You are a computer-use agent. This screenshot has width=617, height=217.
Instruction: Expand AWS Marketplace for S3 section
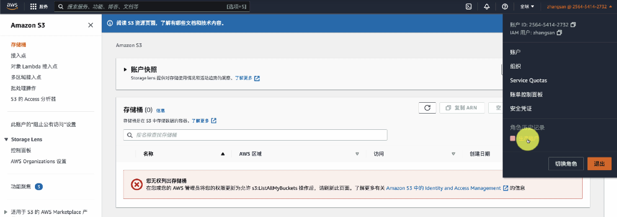[x=6, y=212]
